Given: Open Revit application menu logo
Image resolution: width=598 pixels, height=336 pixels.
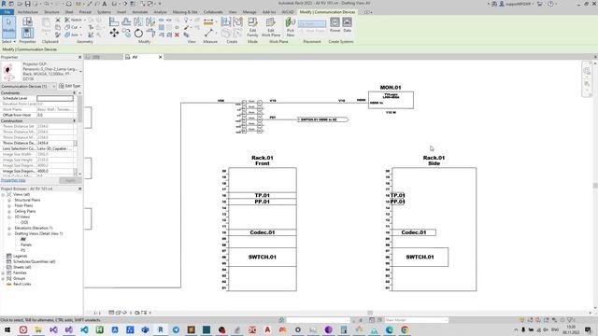Looking at the screenshot, I should pyautogui.click(x=4, y=4).
